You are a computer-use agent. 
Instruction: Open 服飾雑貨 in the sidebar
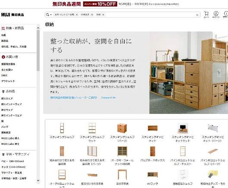pos(6,132)
